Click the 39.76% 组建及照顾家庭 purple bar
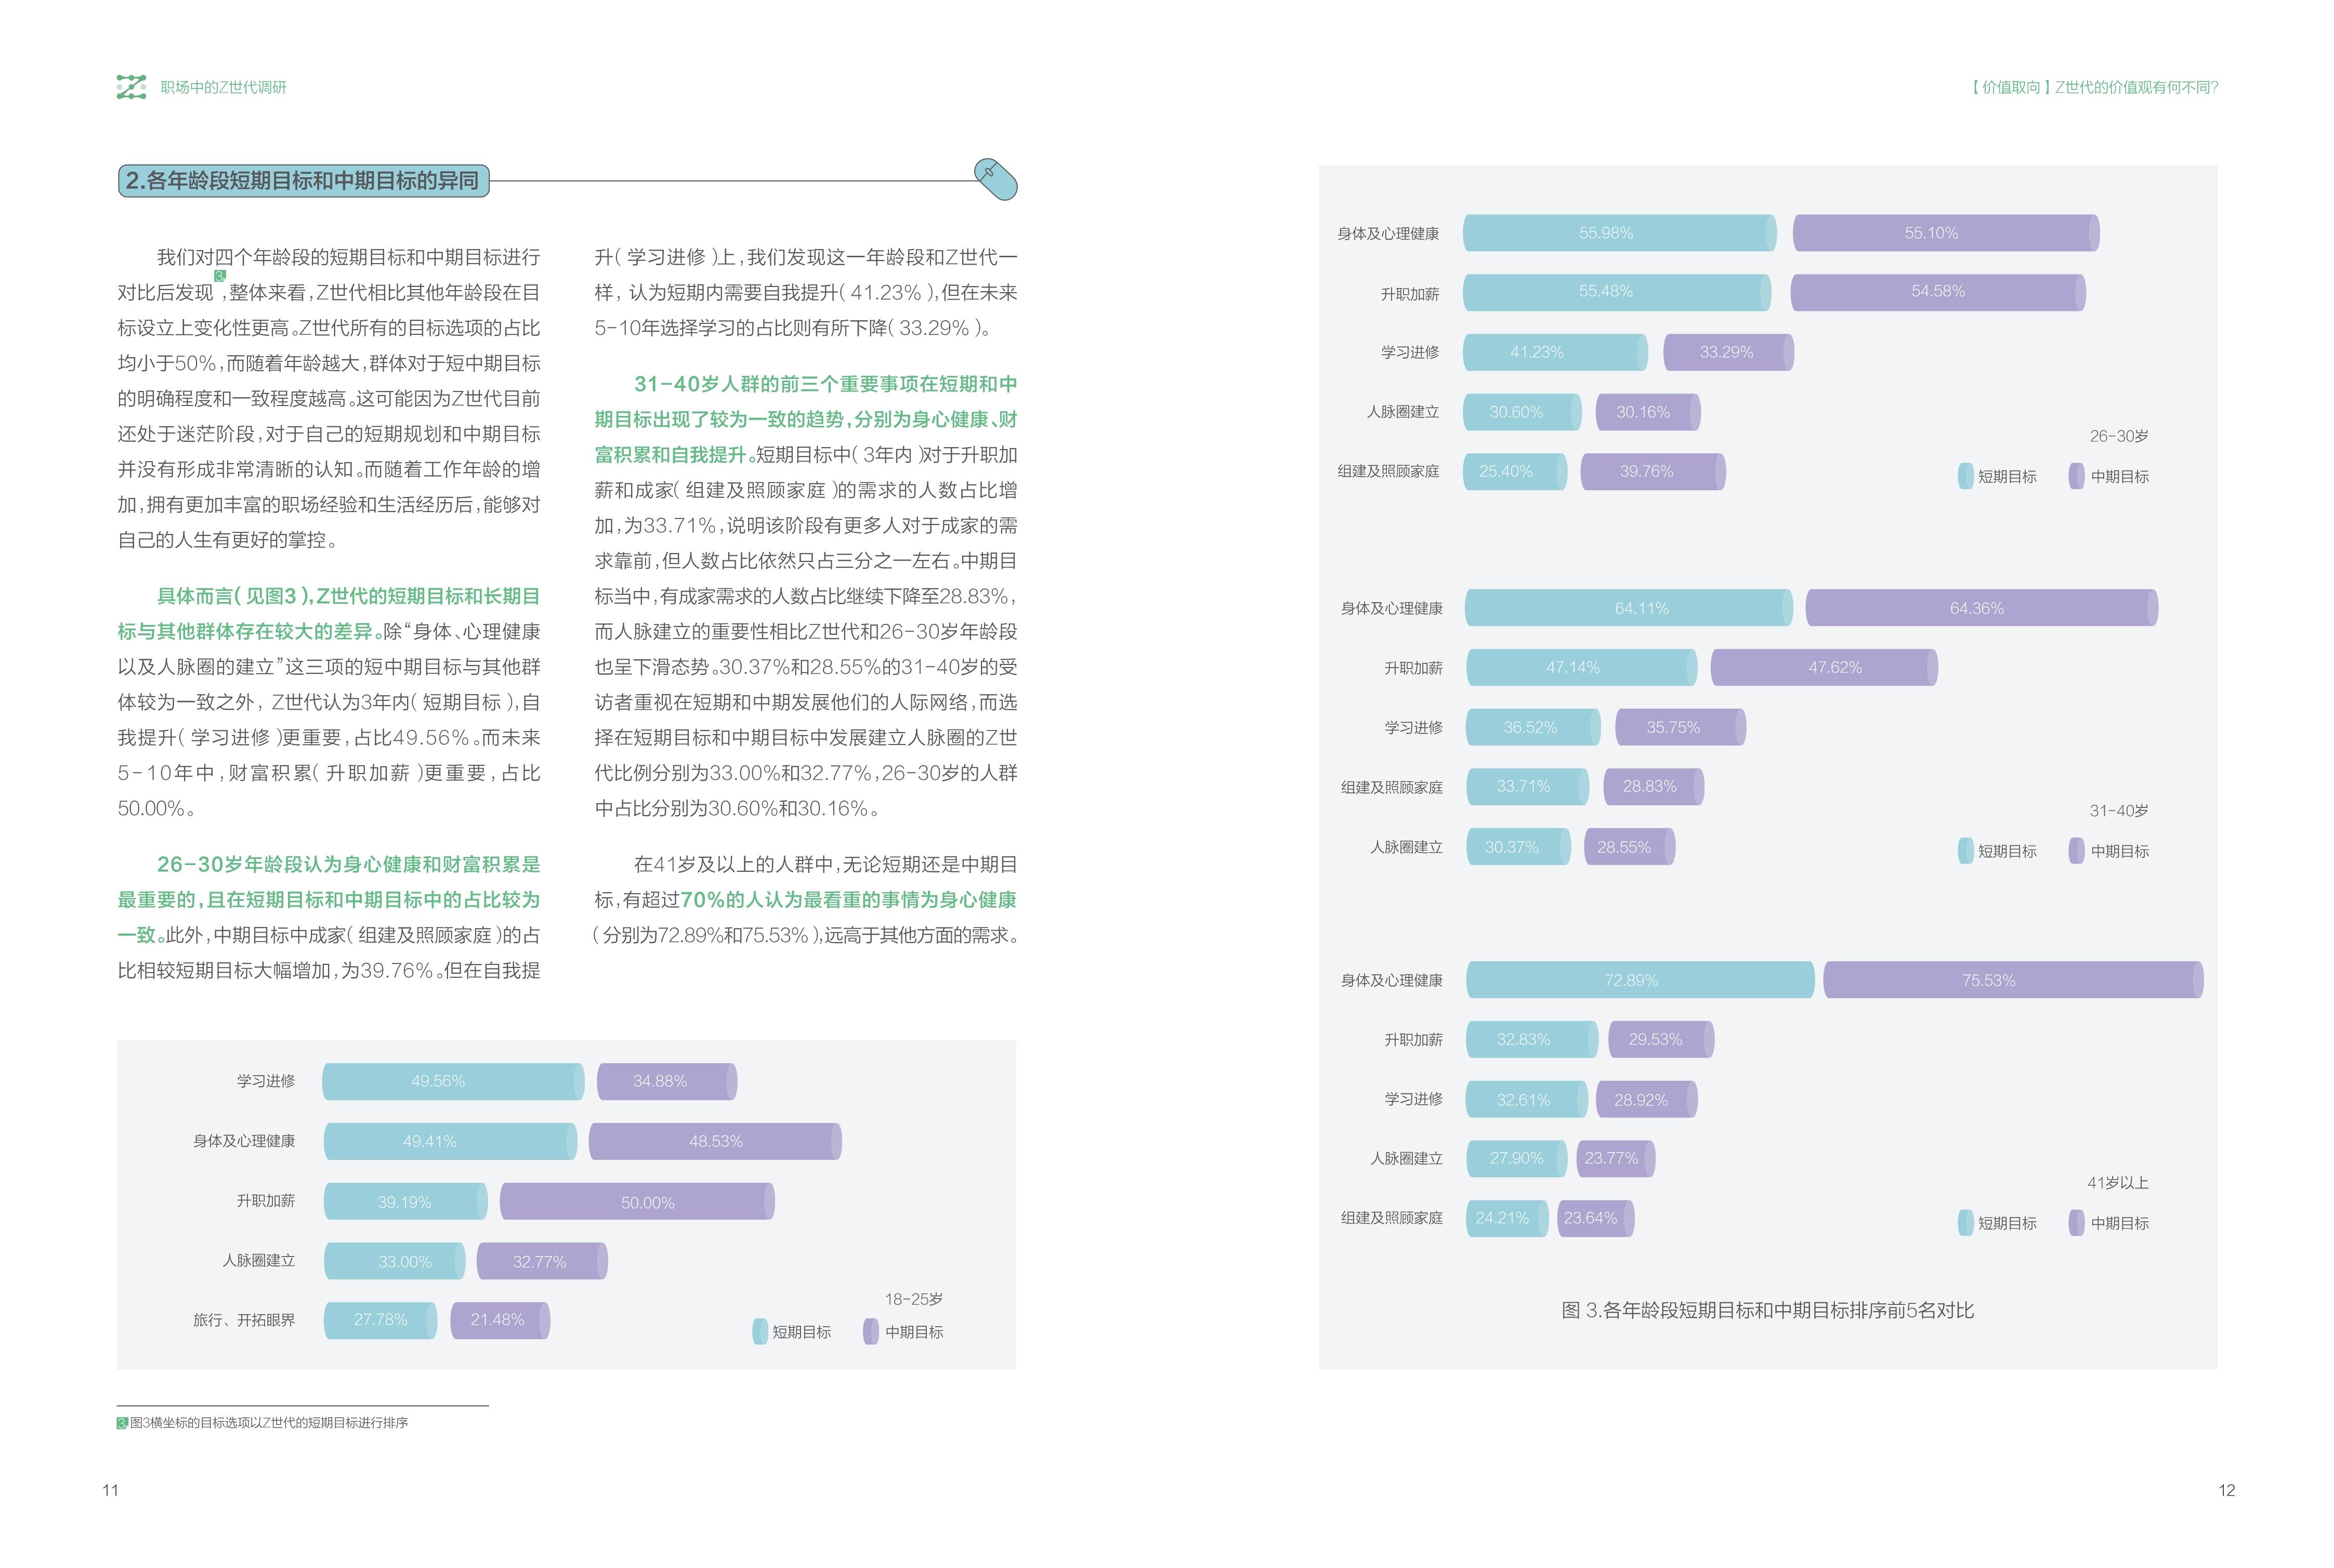Screen dimensions: 2334x1568 pos(1653,472)
